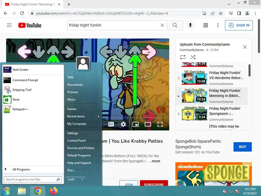Open Control Panel from Start menu
Viewport: 261px width, 196px height.
point(76,141)
